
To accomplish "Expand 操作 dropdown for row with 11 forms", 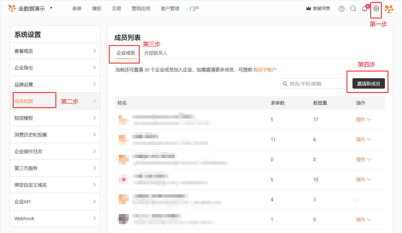I will coord(363,139).
